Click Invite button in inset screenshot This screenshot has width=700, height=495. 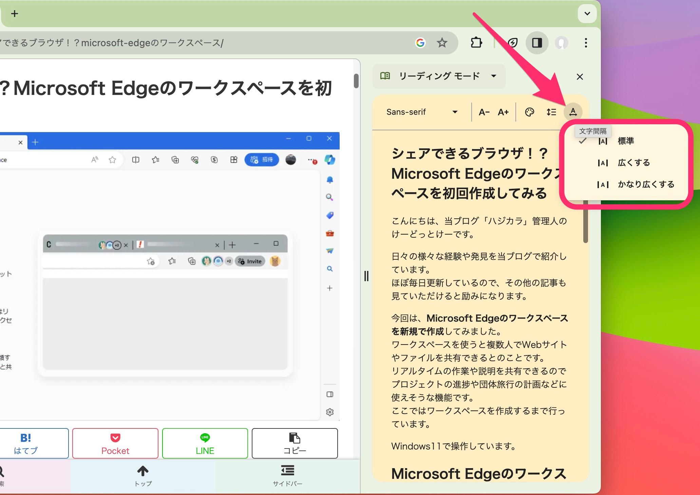(x=250, y=261)
